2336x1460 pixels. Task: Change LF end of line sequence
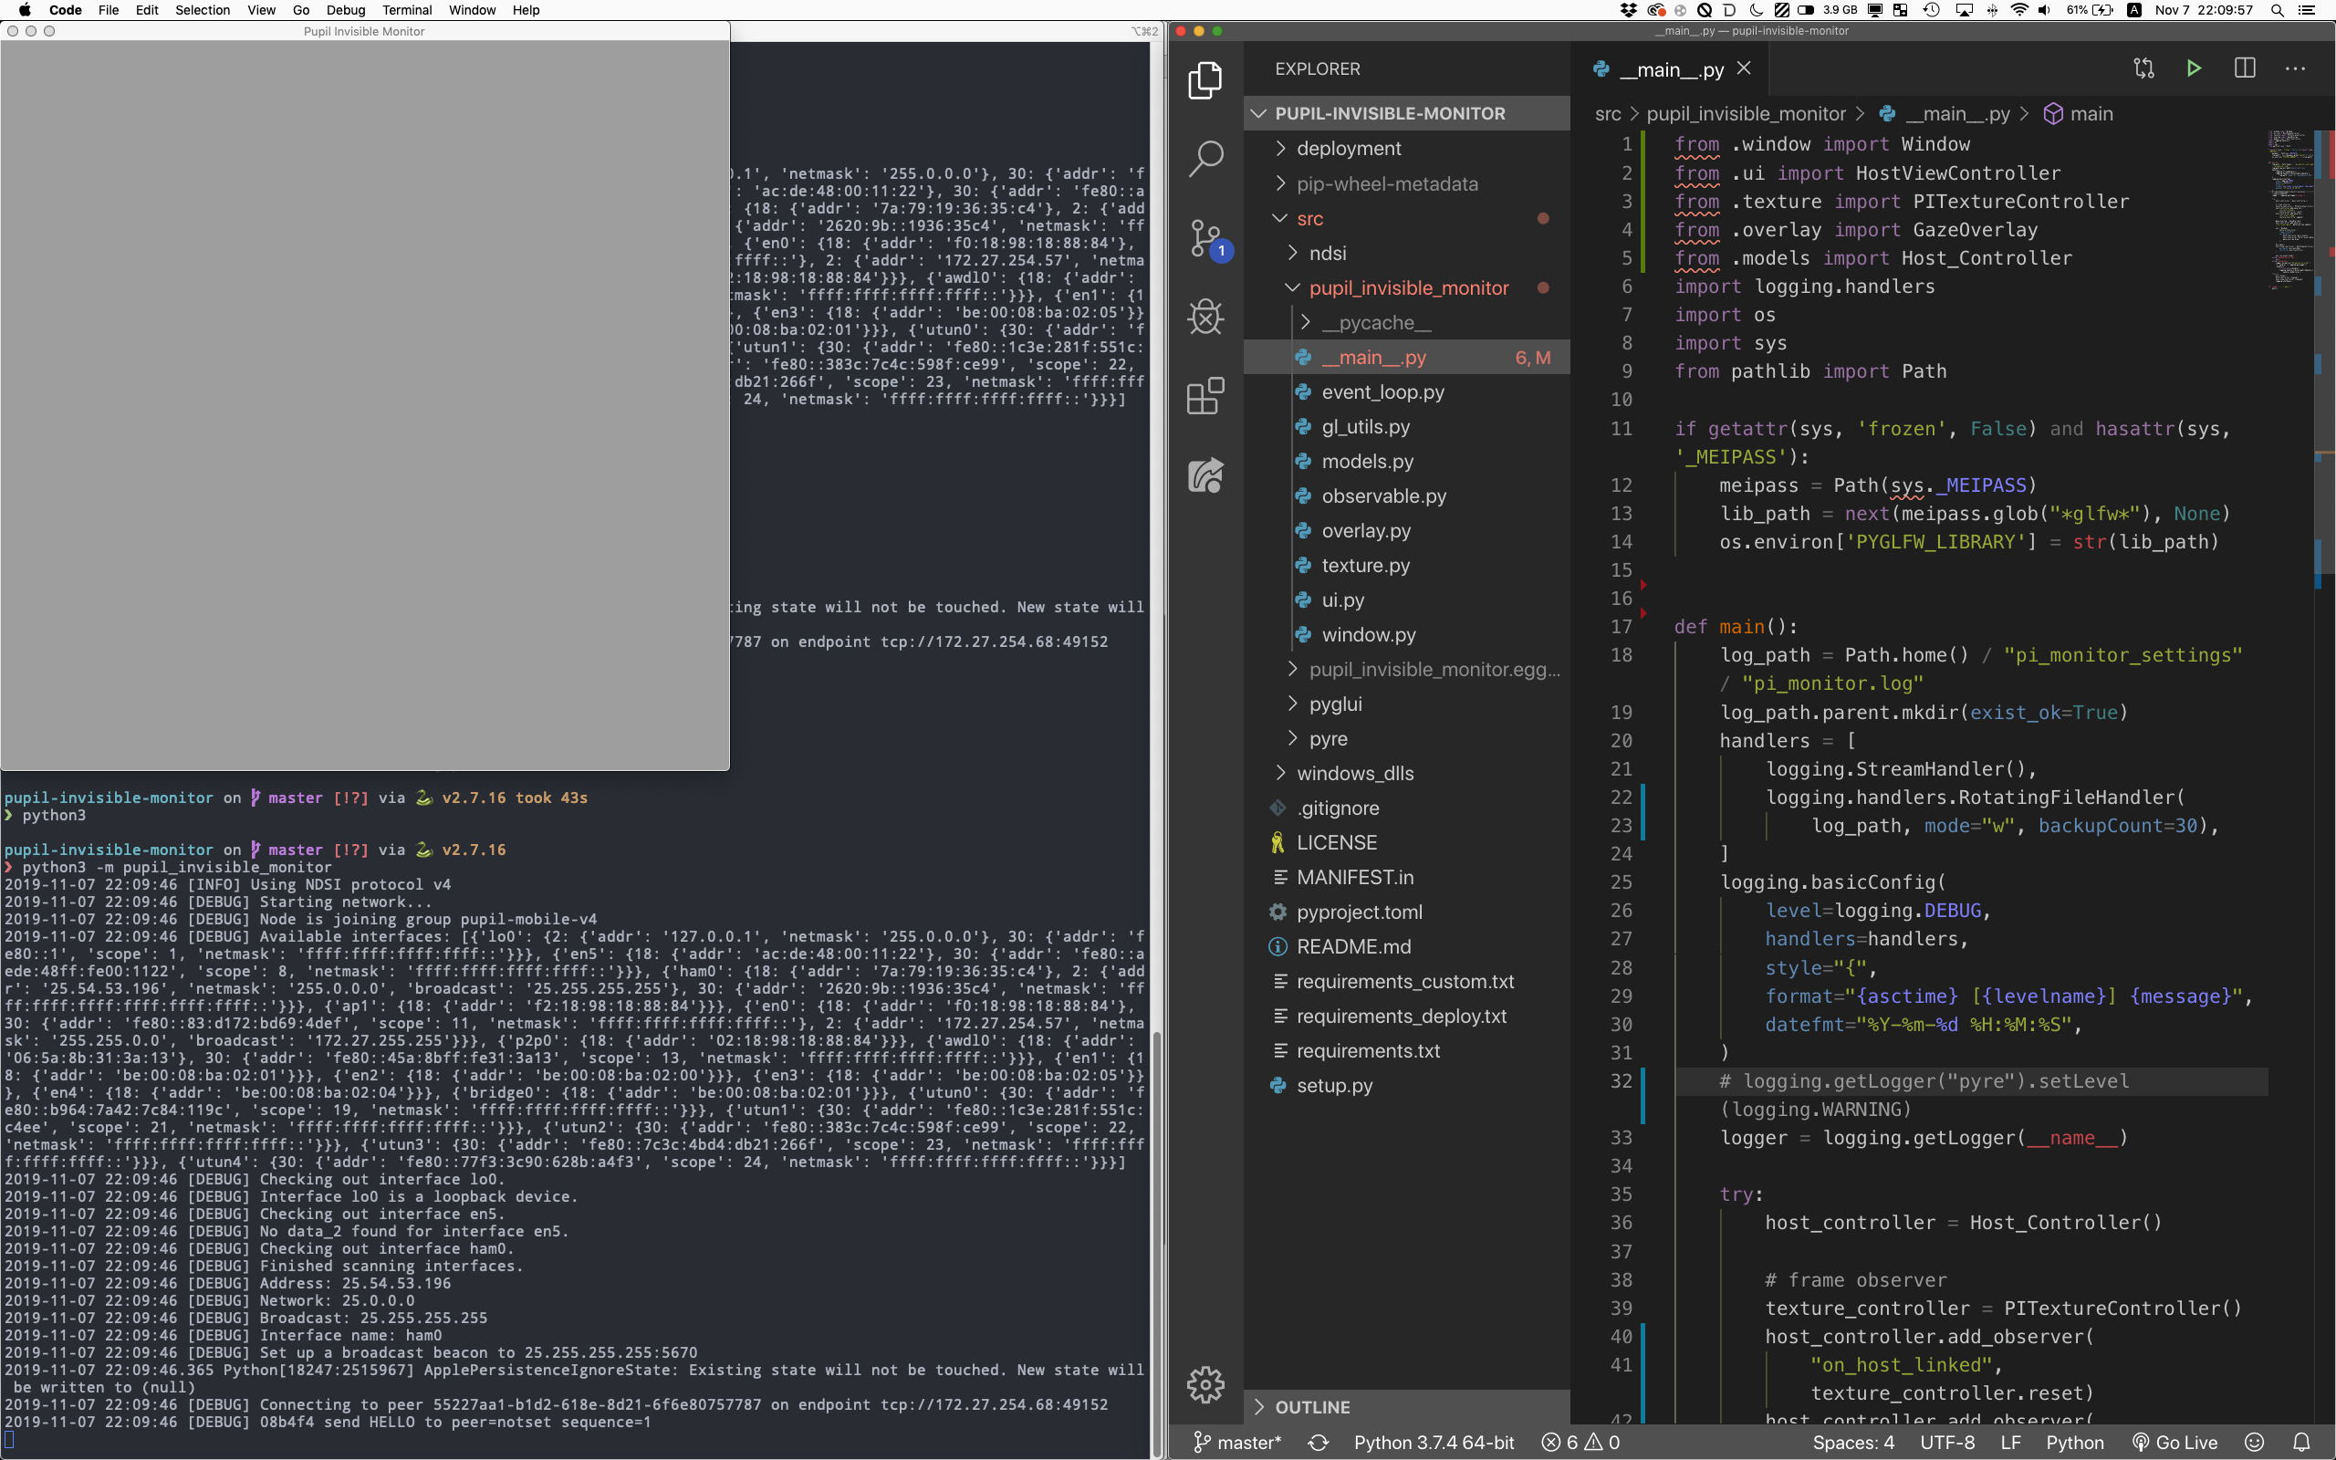pyautogui.click(x=2011, y=1443)
